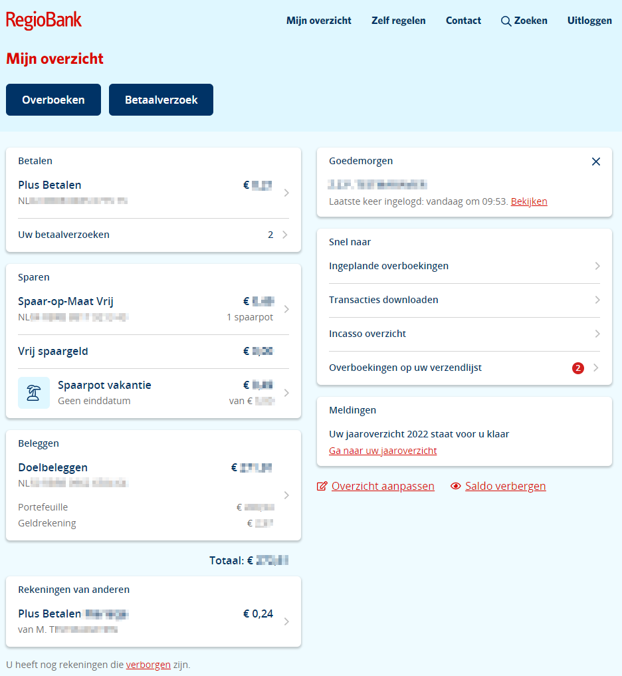Click the pencil icon beside Overzicht aanpassen

click(x=322, y=487)
